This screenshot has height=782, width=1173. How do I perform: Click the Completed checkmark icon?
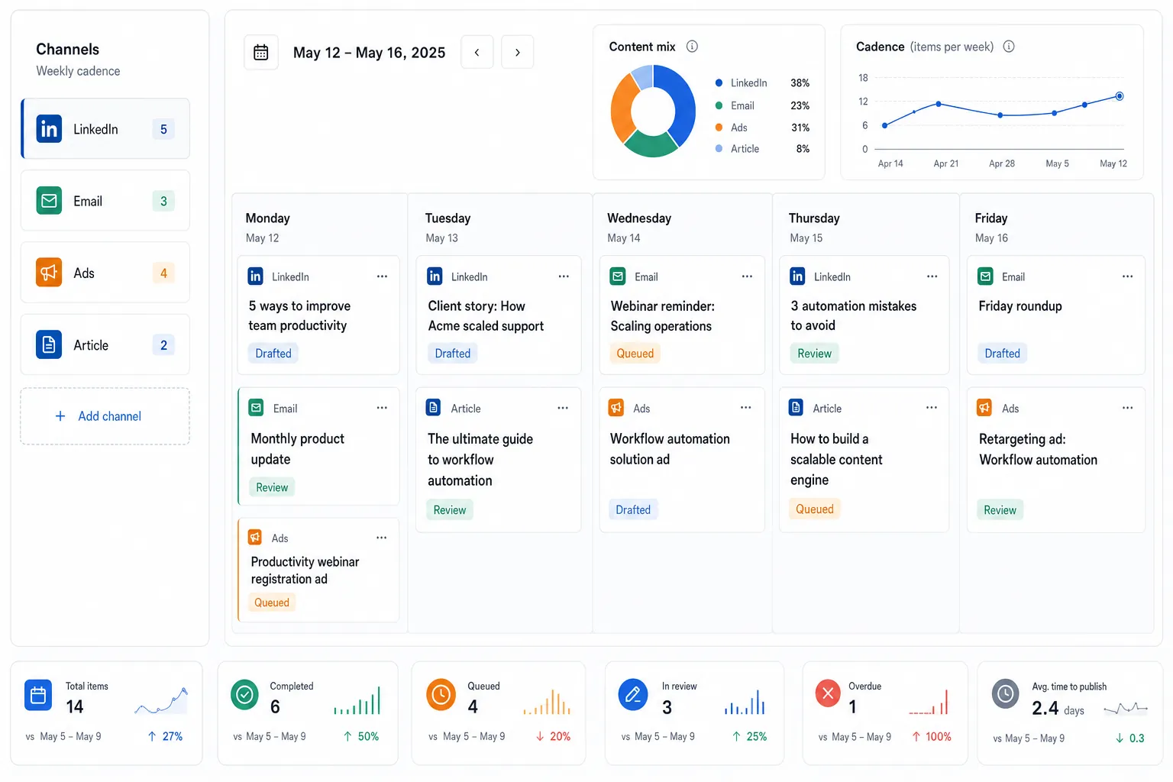244,694
